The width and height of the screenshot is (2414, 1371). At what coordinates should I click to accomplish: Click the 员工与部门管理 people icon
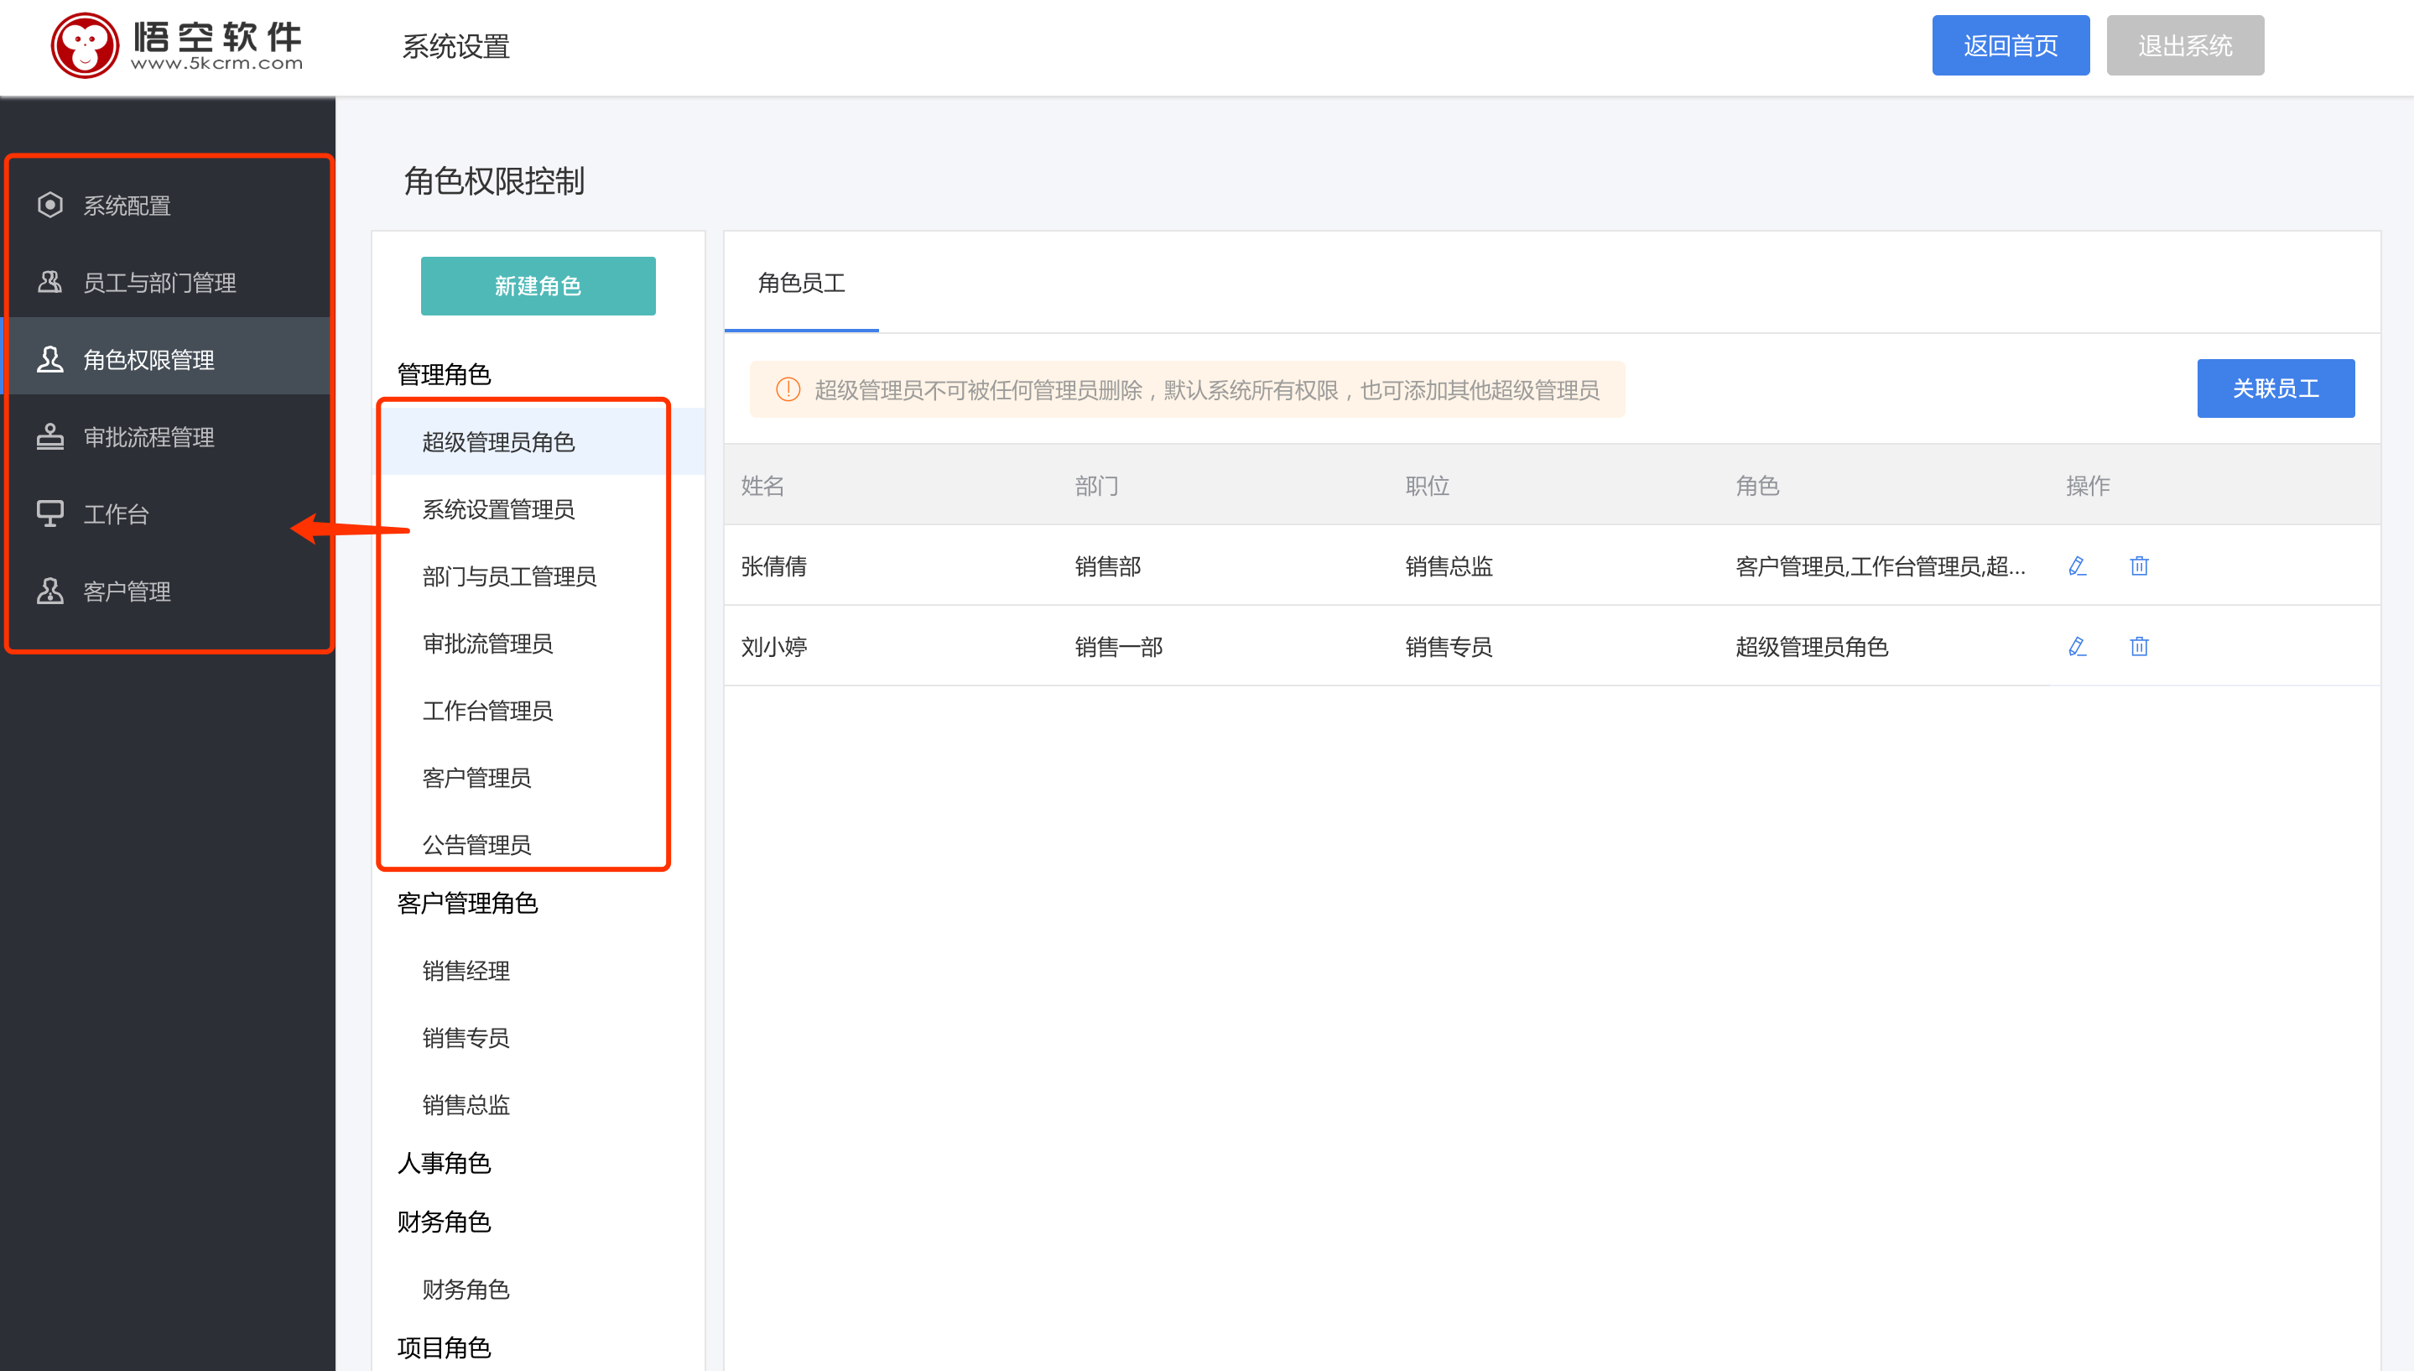(49, 282)
